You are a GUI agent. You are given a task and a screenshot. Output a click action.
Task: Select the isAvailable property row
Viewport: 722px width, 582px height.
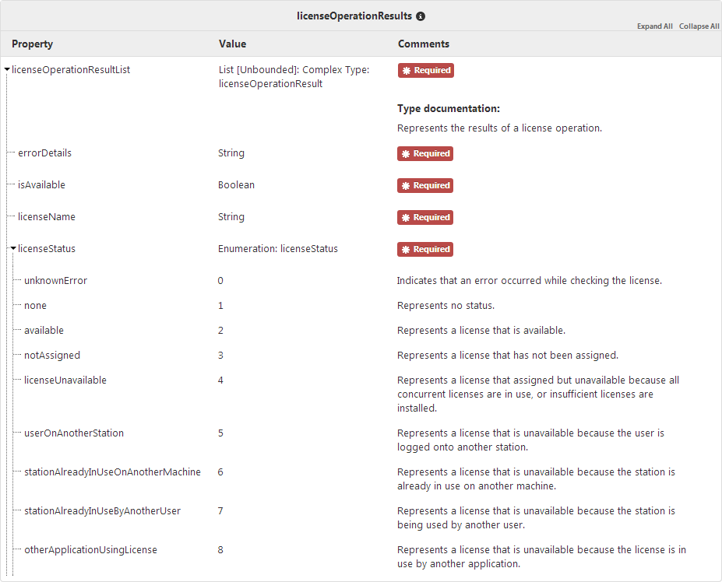pos(41,185)
